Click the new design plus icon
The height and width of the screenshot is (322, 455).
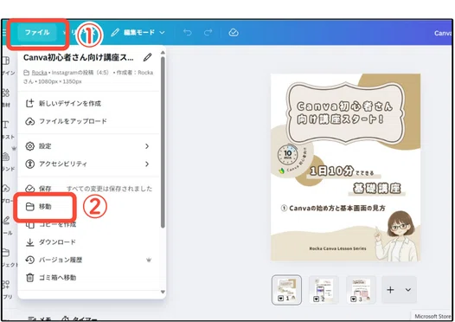30,103
